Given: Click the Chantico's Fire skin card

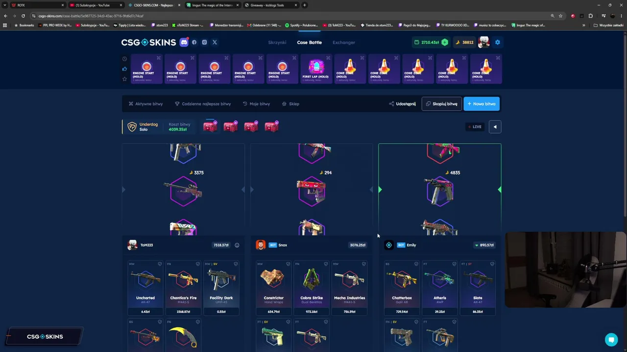Looking at the screenshot, I should [x=183, y=288].
